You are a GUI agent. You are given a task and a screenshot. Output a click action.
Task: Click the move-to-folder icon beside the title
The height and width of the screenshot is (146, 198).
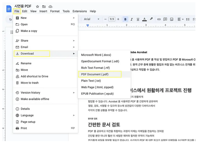coord(44,6)
